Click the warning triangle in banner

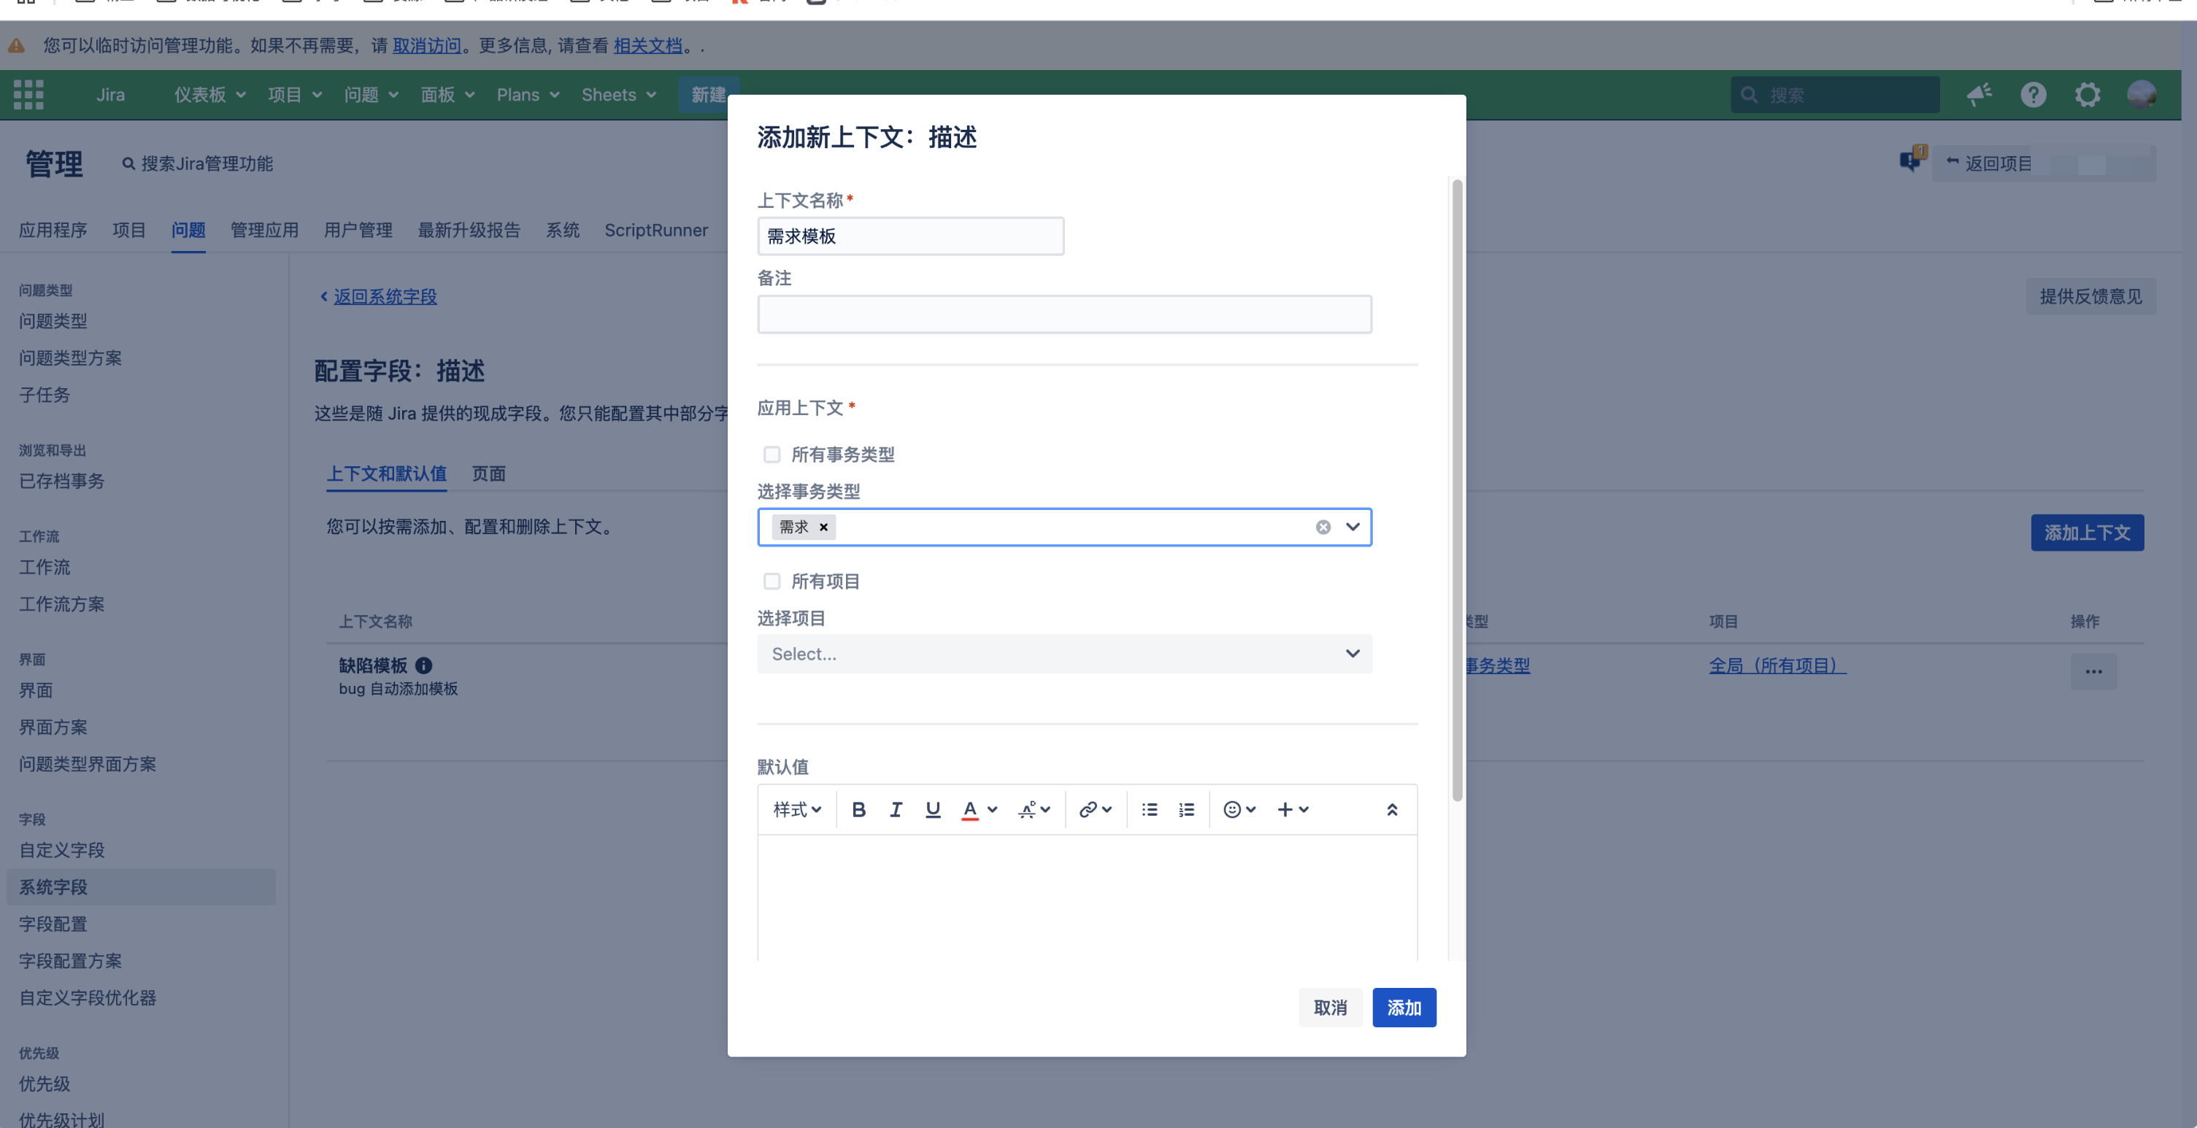tap(17, 45)
